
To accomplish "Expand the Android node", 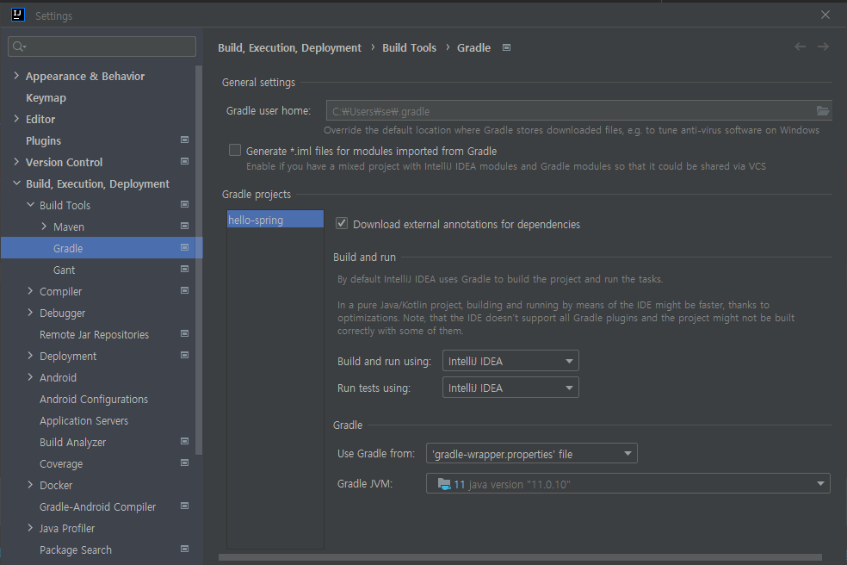I will (x=30, y=377).
